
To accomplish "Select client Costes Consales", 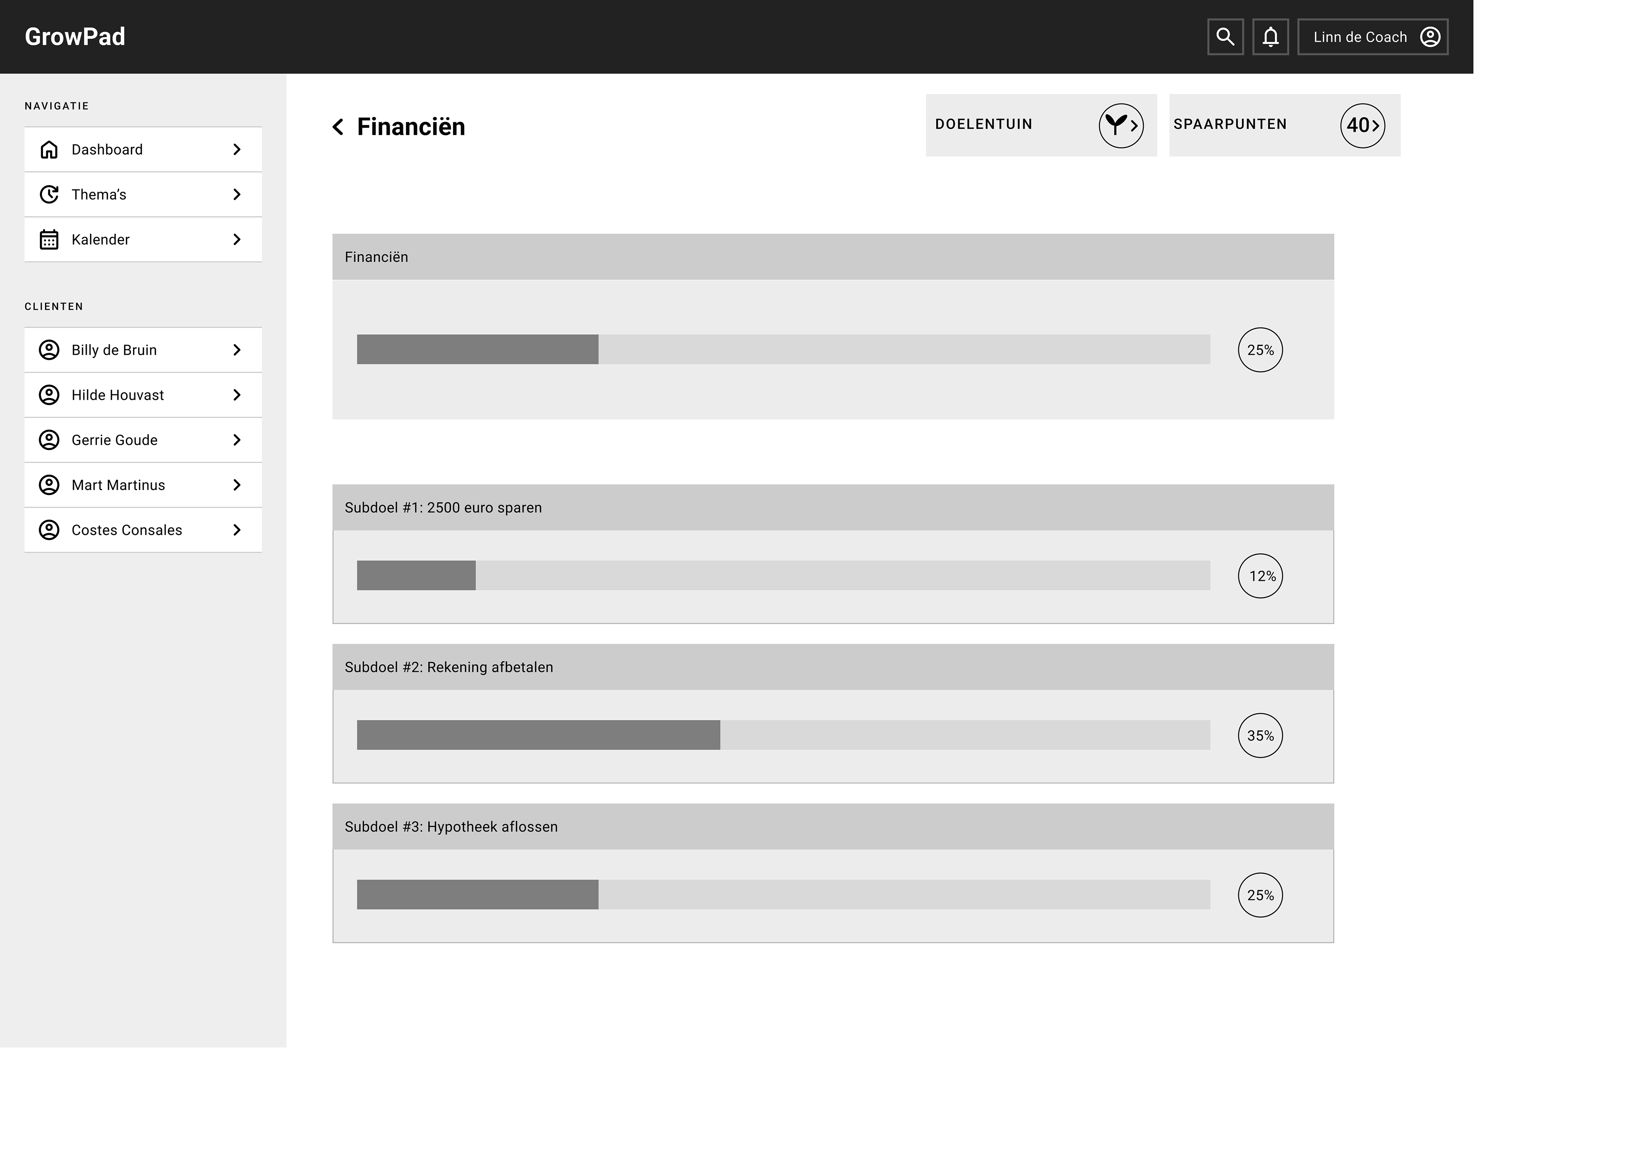I will point(143,530).
